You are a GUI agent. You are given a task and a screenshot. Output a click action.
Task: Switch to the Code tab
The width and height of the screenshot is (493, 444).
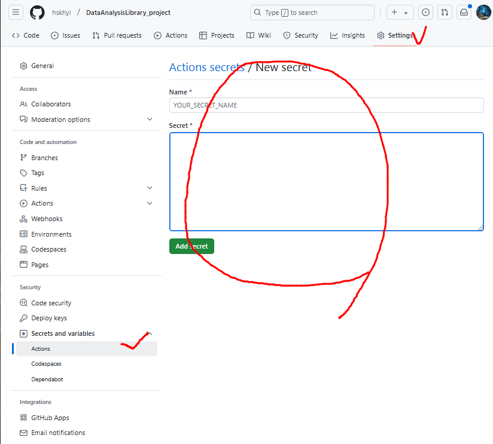click(26, 35)
